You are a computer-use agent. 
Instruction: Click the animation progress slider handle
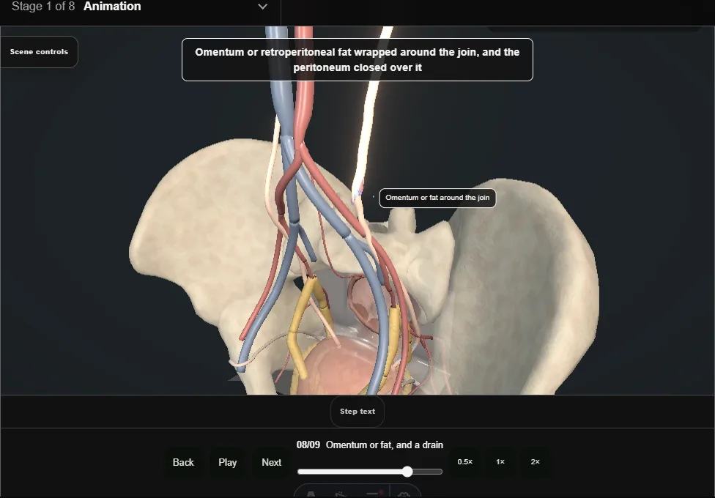[407, 472]
